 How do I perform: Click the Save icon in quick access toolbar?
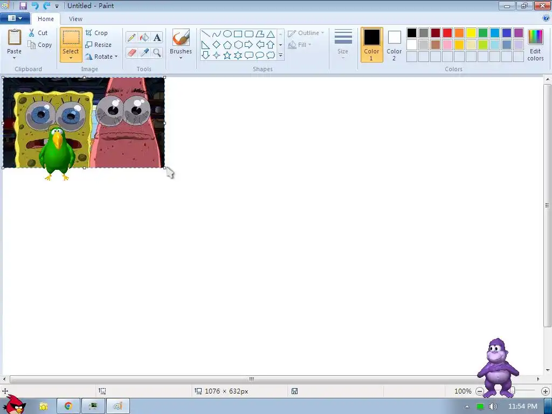pos(23,5)
